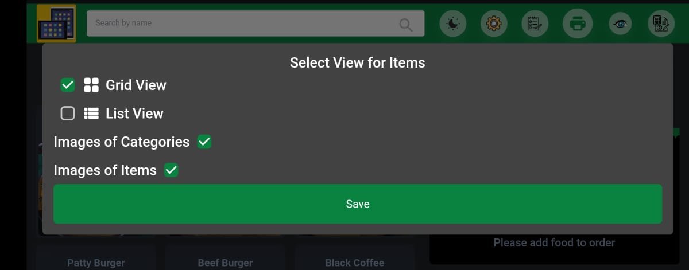This screenshot has width=689, height=270.
Task: Click the Grid View squares icon
Action: click(91, 85)
